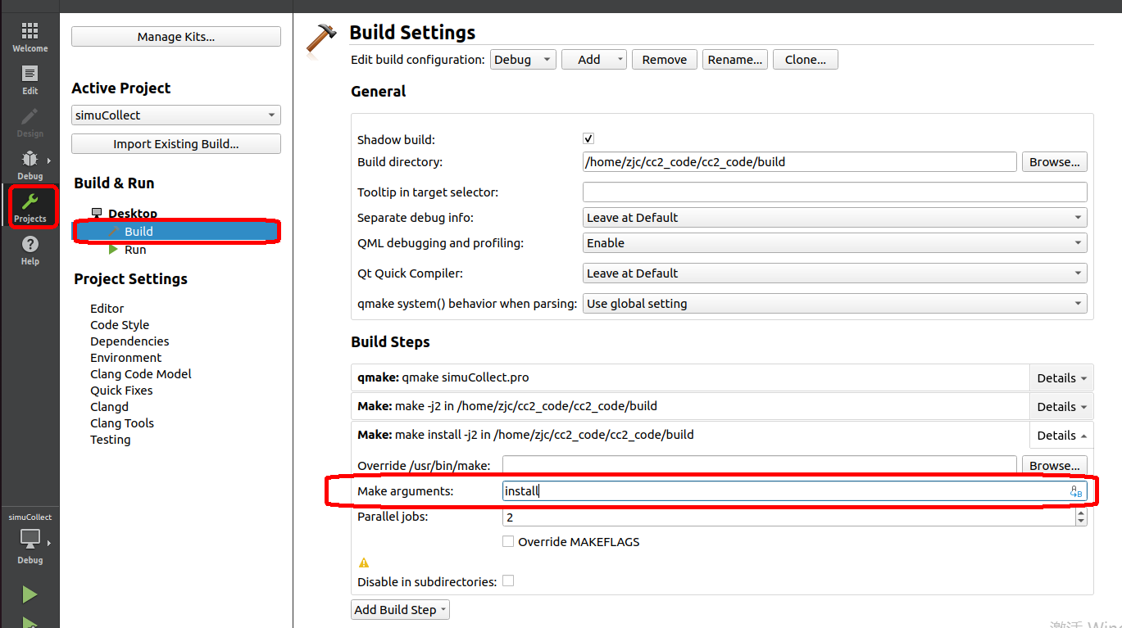1122x628 pixels.
Task: Click Tooltip in target selector field
Action: click(x=835, y=192)
